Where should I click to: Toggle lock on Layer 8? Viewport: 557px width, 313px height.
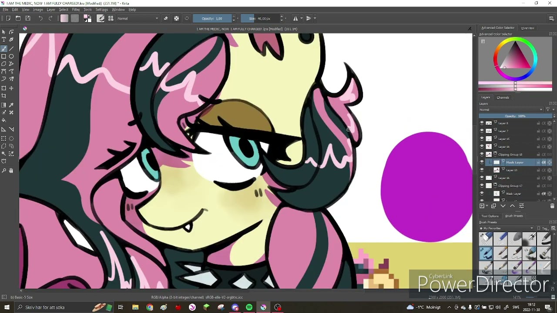538,123
